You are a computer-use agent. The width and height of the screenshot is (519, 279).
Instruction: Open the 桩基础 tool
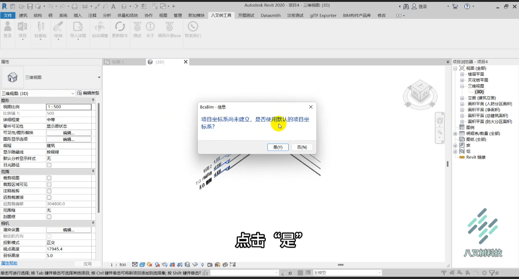pyautogui.click(x=40, y=27)
